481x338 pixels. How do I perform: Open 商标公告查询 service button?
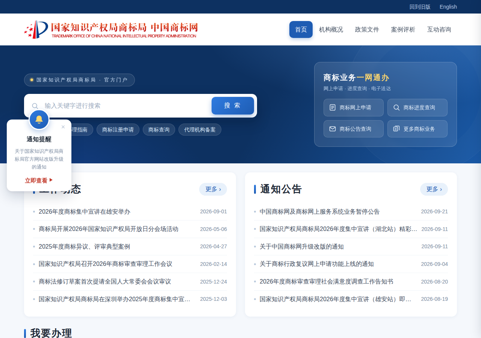click(354, 129)
